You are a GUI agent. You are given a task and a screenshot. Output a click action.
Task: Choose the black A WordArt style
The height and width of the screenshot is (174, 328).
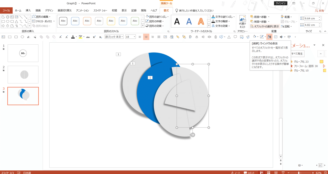coord(177,21)
